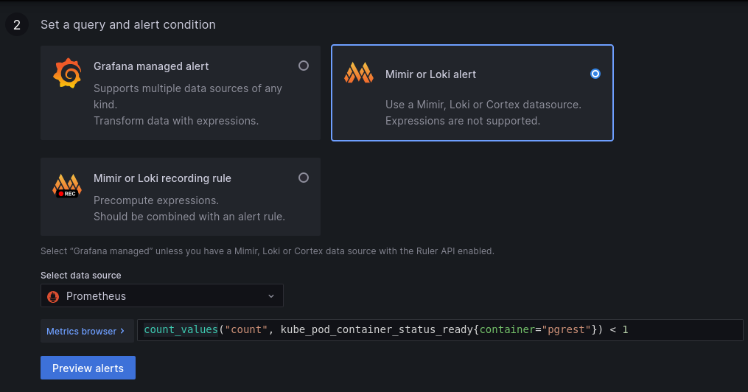Click into the PromQL query input field
748x392 pixels.
[440, 330]
